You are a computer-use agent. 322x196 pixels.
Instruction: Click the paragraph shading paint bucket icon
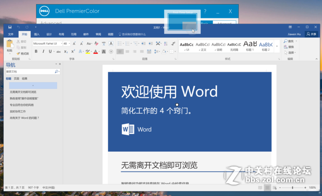point(164,51)
